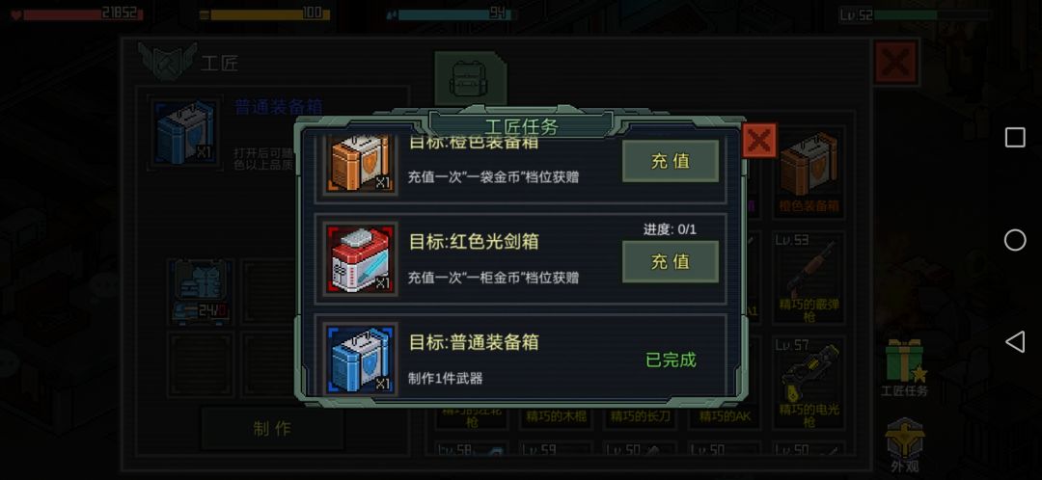Image resolution: width=1042 pixels, height=480 pixels.
Task: Click the red health bar at top
Action: pyautogui.click(x=82, y=13)
